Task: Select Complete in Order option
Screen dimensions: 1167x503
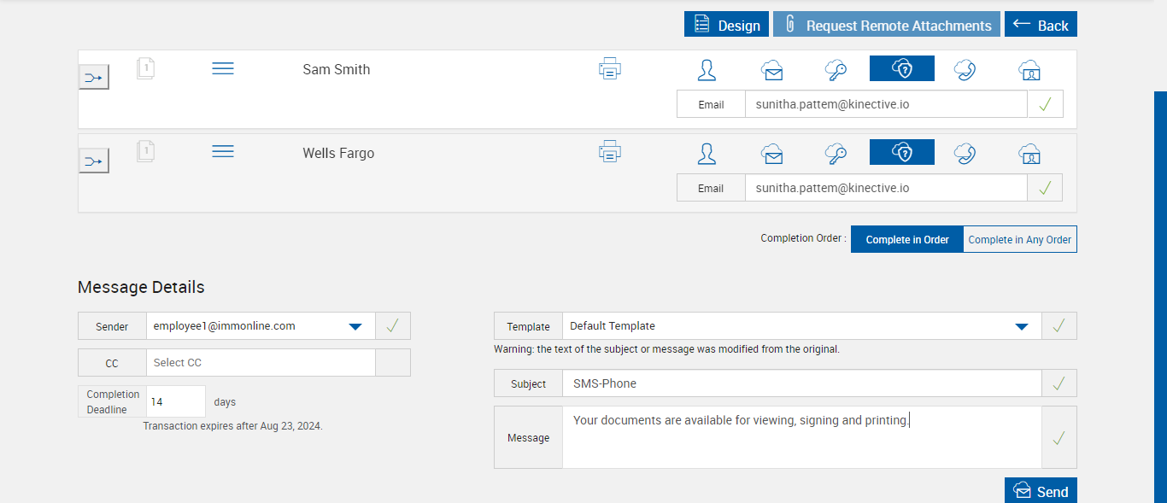Action: pos(907,240)
